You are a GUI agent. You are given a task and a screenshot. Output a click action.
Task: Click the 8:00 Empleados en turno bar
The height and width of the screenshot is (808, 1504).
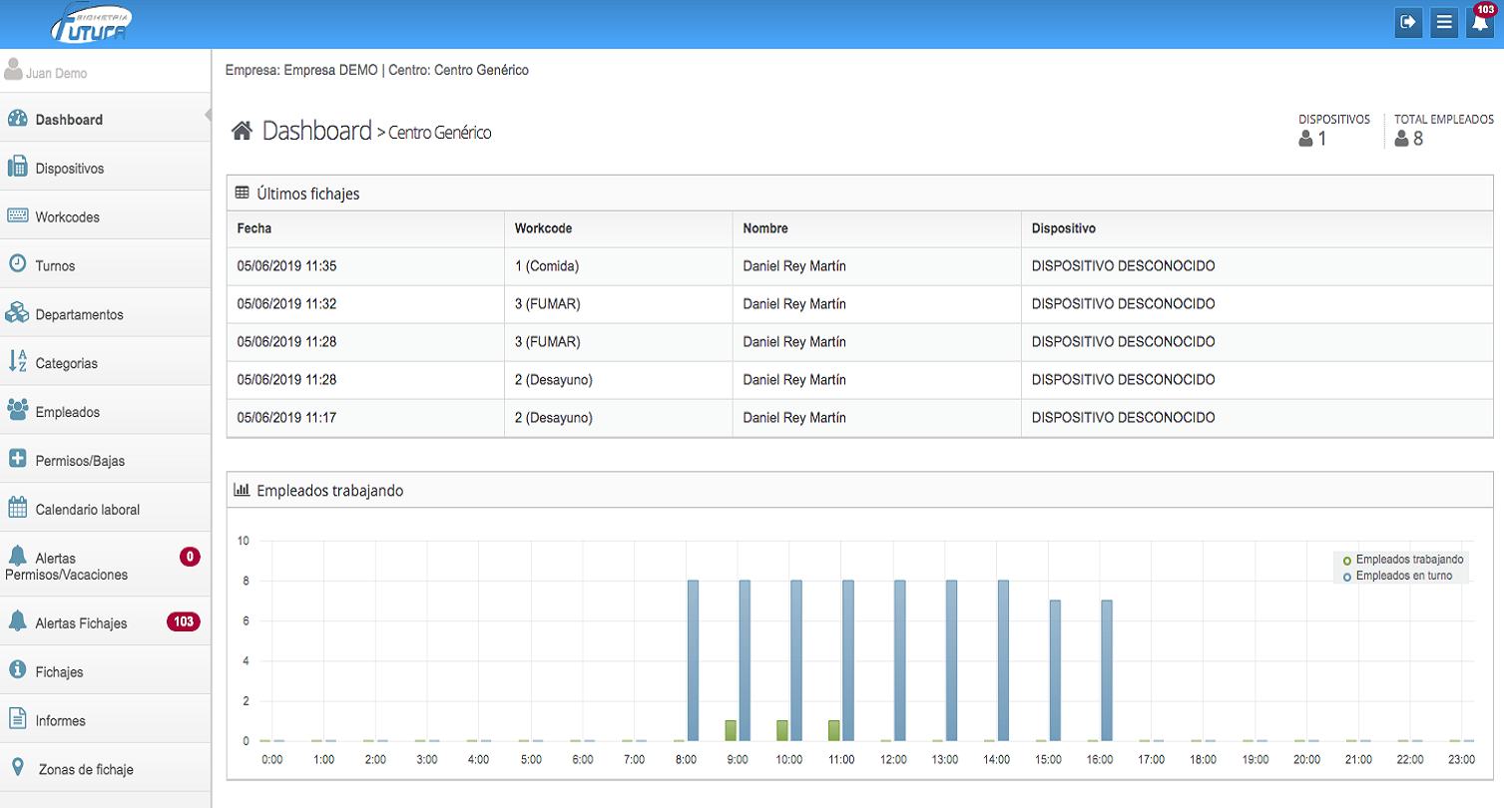point(693,660)
